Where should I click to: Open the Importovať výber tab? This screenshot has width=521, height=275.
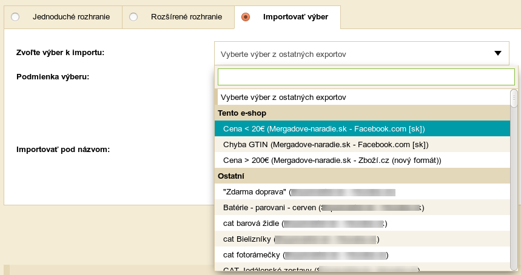coord(295,17)
